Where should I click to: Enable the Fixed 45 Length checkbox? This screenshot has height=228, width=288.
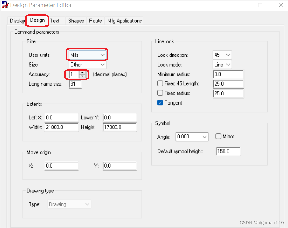(x=160, y=83)
